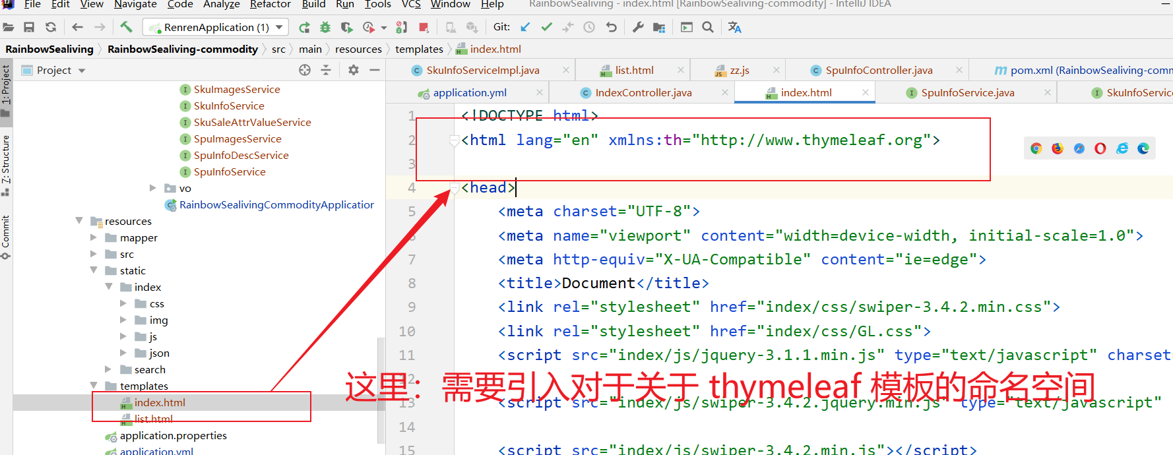Show Git history clock icon

589,27
